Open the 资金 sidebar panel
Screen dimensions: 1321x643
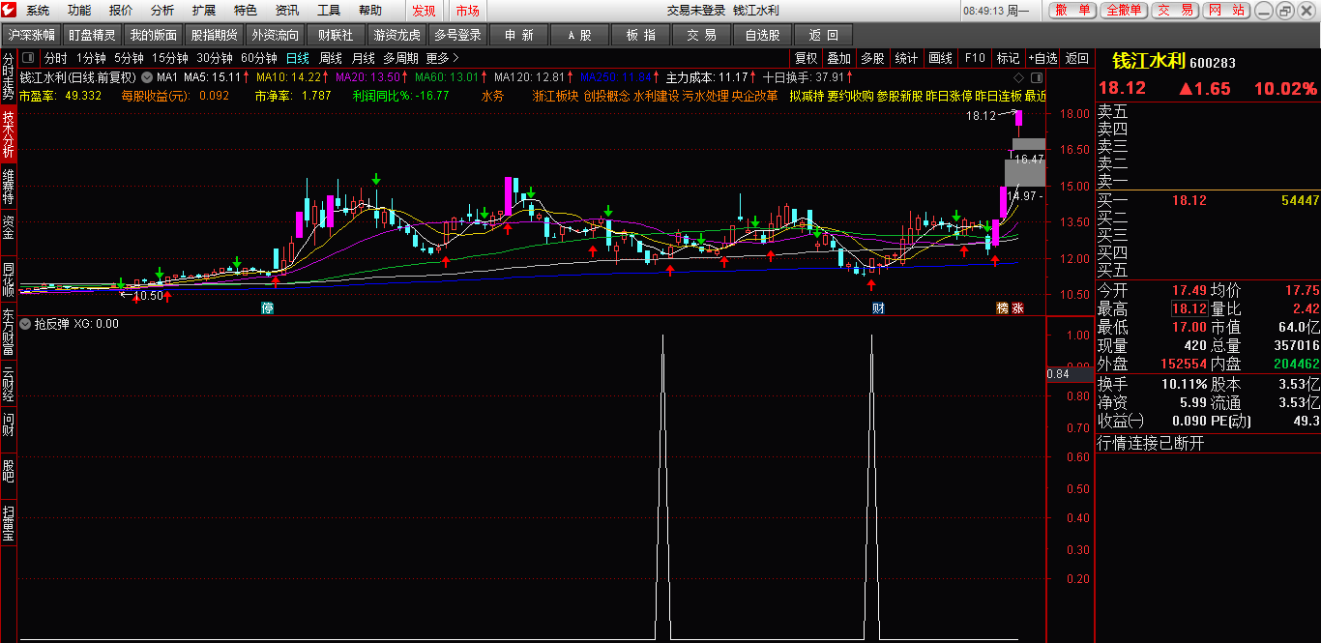(9, 228)
